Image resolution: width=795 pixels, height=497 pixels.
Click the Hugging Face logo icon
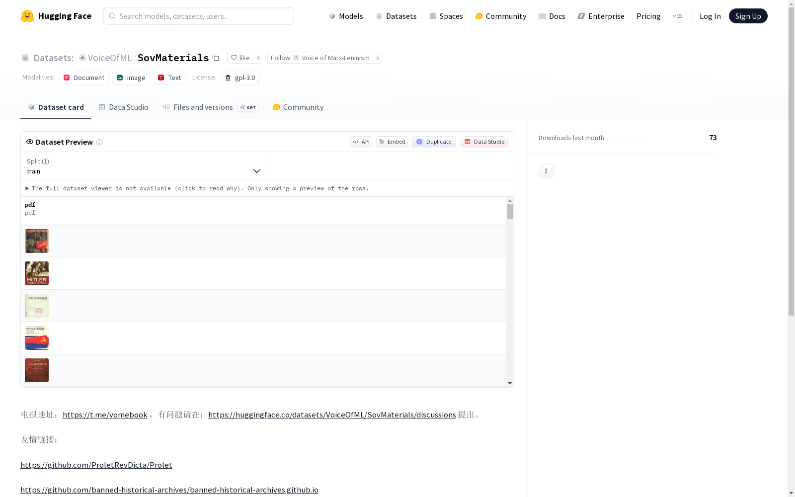[27, 16]
